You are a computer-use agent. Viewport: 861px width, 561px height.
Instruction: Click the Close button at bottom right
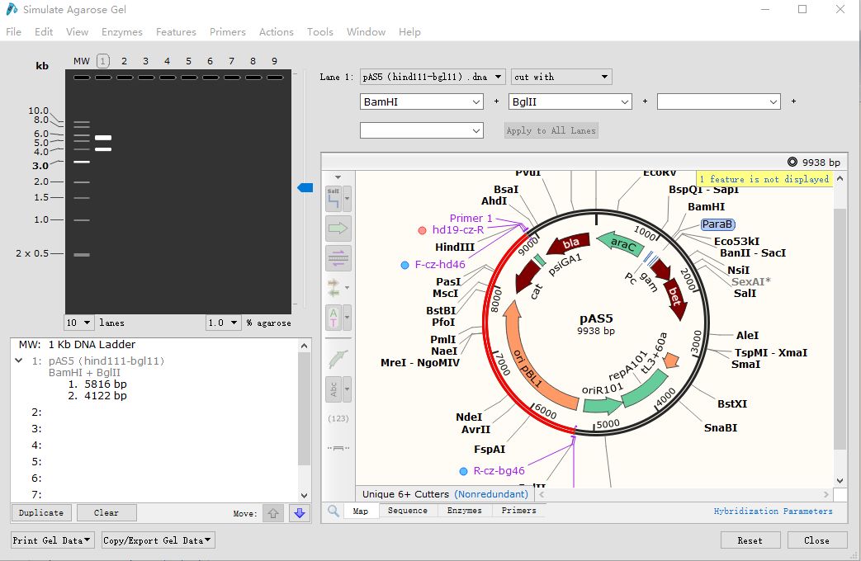817,540
